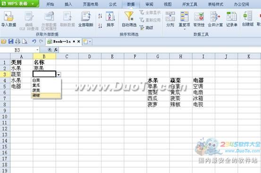The width and height of the screenshot is (261, 173).
Task: Open the Record Form (记录单) icon
Action: (232, 17)
